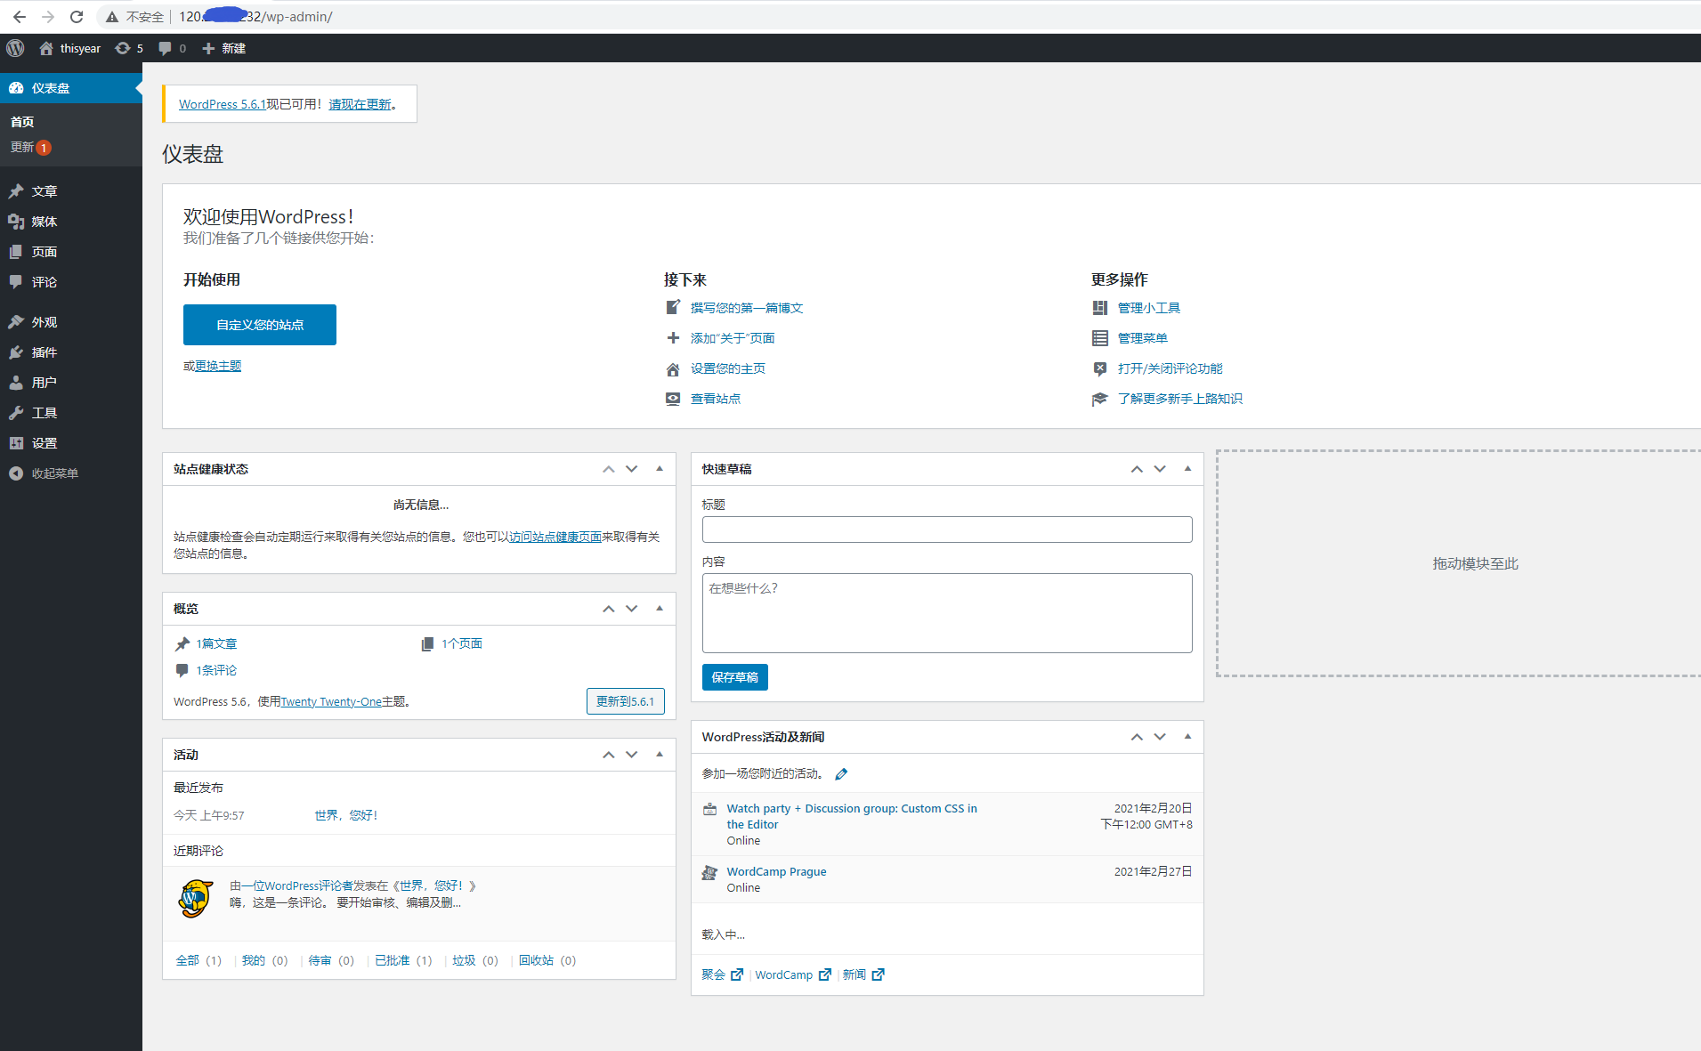Click 1个页面 link in 概览
This screenshot has height=1051, width=1701.
click(x=462, y=643)
